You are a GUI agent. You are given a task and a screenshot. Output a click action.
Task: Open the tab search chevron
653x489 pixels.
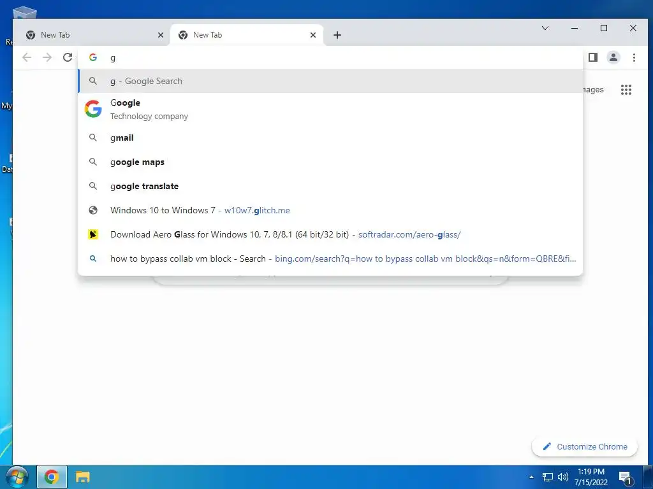[545, 28]
